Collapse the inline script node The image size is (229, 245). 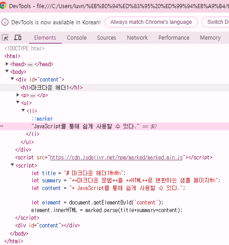(x=12, y=165)
